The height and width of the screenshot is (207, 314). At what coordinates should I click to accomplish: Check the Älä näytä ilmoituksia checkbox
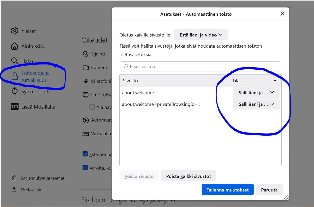(x=92, y=107)
